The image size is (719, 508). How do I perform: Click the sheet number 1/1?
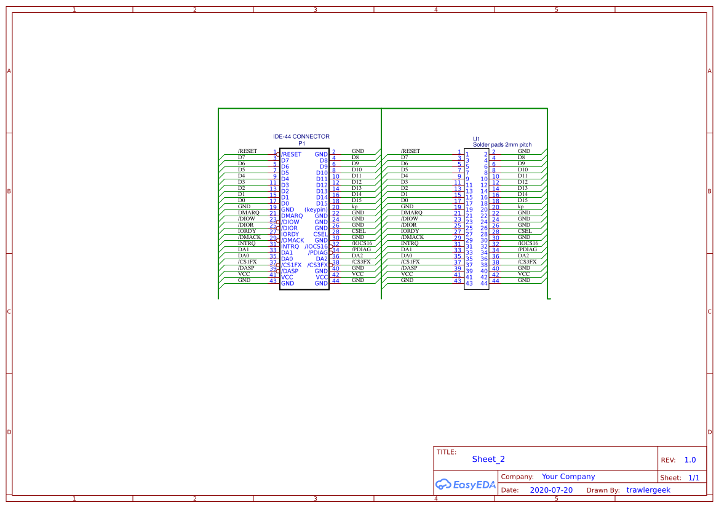tap(694, 478)
